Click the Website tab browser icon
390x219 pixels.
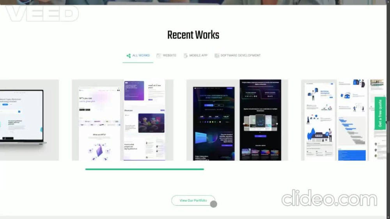point(159,56)
